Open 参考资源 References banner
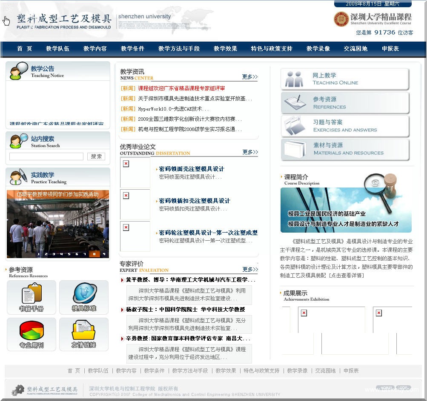This screenshot has width=427, height=401. tap(345, 103)
